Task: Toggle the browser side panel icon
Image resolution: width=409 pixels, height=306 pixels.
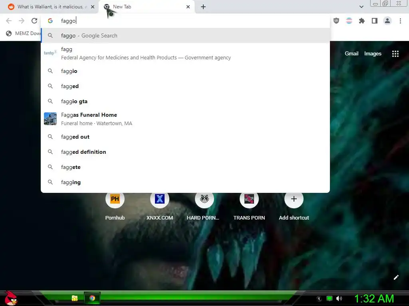Action: [375, 21]
